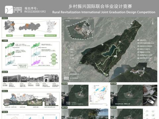
Task: Click the leftmost historical timeline photo
Action: pyautogui.click(x=5, y=79)
